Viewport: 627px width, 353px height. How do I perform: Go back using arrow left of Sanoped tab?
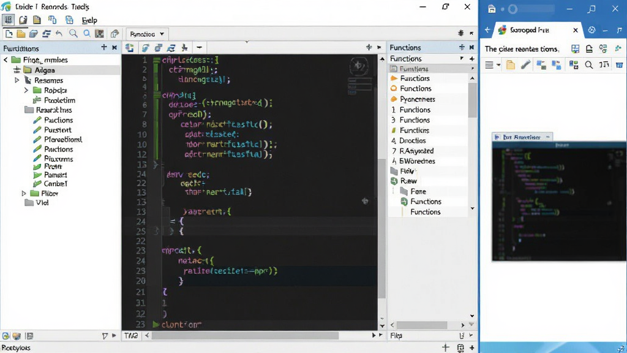pos(487,30)
